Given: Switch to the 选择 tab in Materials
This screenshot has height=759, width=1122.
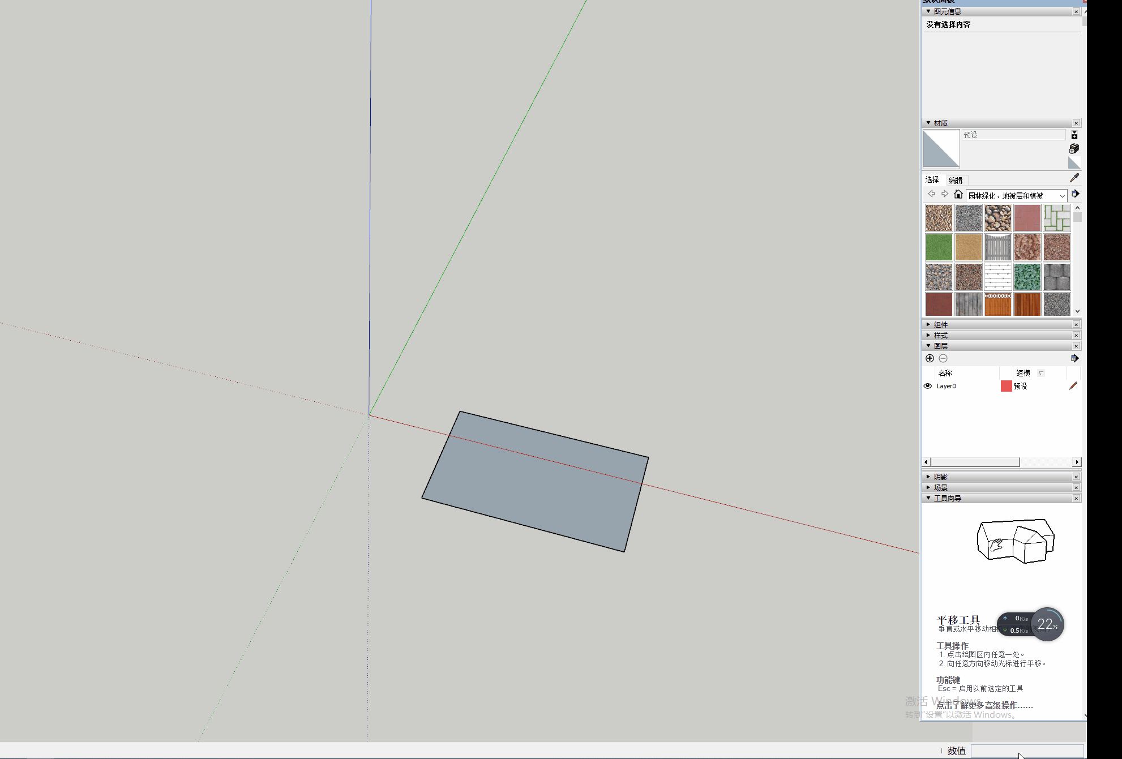Looking at the screenshot, I should (x=932, y=179).
